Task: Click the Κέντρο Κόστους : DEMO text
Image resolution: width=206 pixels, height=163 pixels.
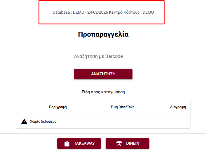Action: (131, 12)
